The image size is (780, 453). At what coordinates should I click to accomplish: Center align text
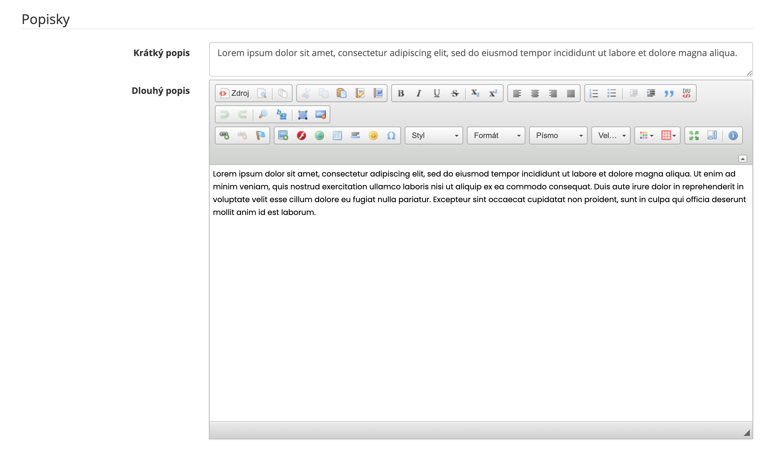point(535,93)
